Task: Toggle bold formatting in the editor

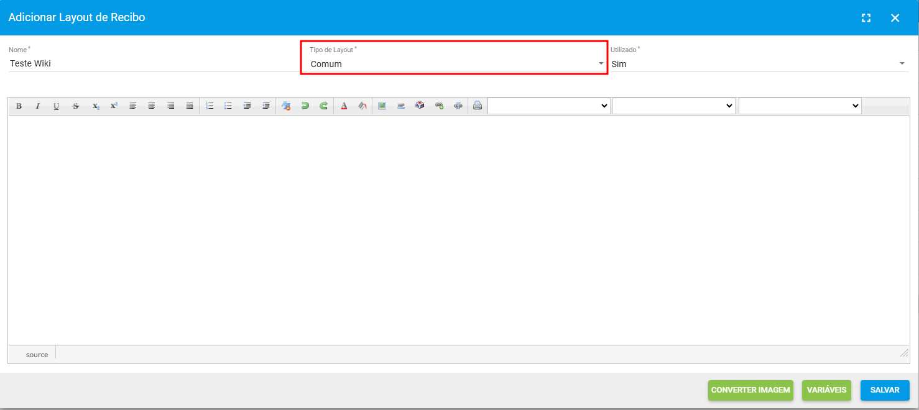Action: pyautogui.click(x=19, y=106)
